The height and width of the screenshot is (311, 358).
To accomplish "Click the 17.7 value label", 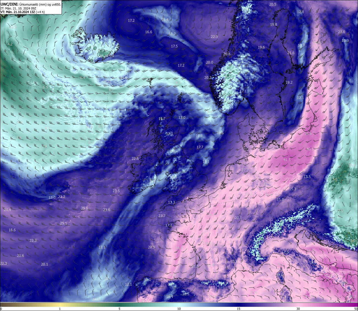I will pos(200,147).
